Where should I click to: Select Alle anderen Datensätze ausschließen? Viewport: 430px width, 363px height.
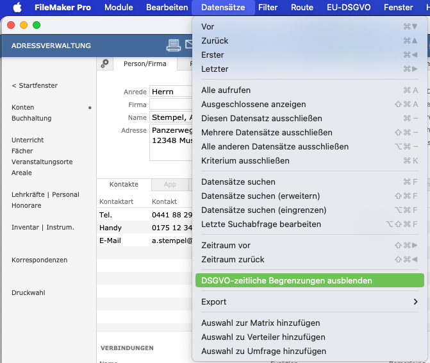click(x=310, y=146)
